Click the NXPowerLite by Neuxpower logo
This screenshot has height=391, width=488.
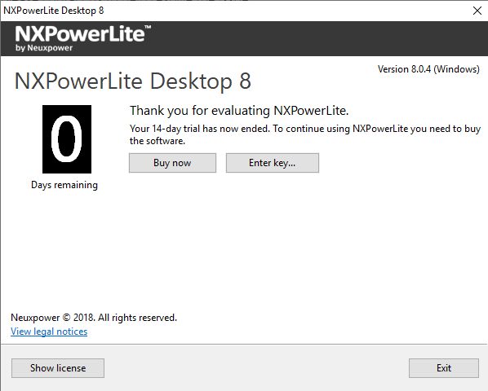click(82, 38)
